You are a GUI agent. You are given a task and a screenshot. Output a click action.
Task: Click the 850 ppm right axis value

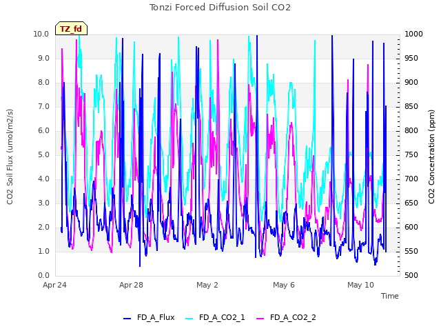(411, 107)
